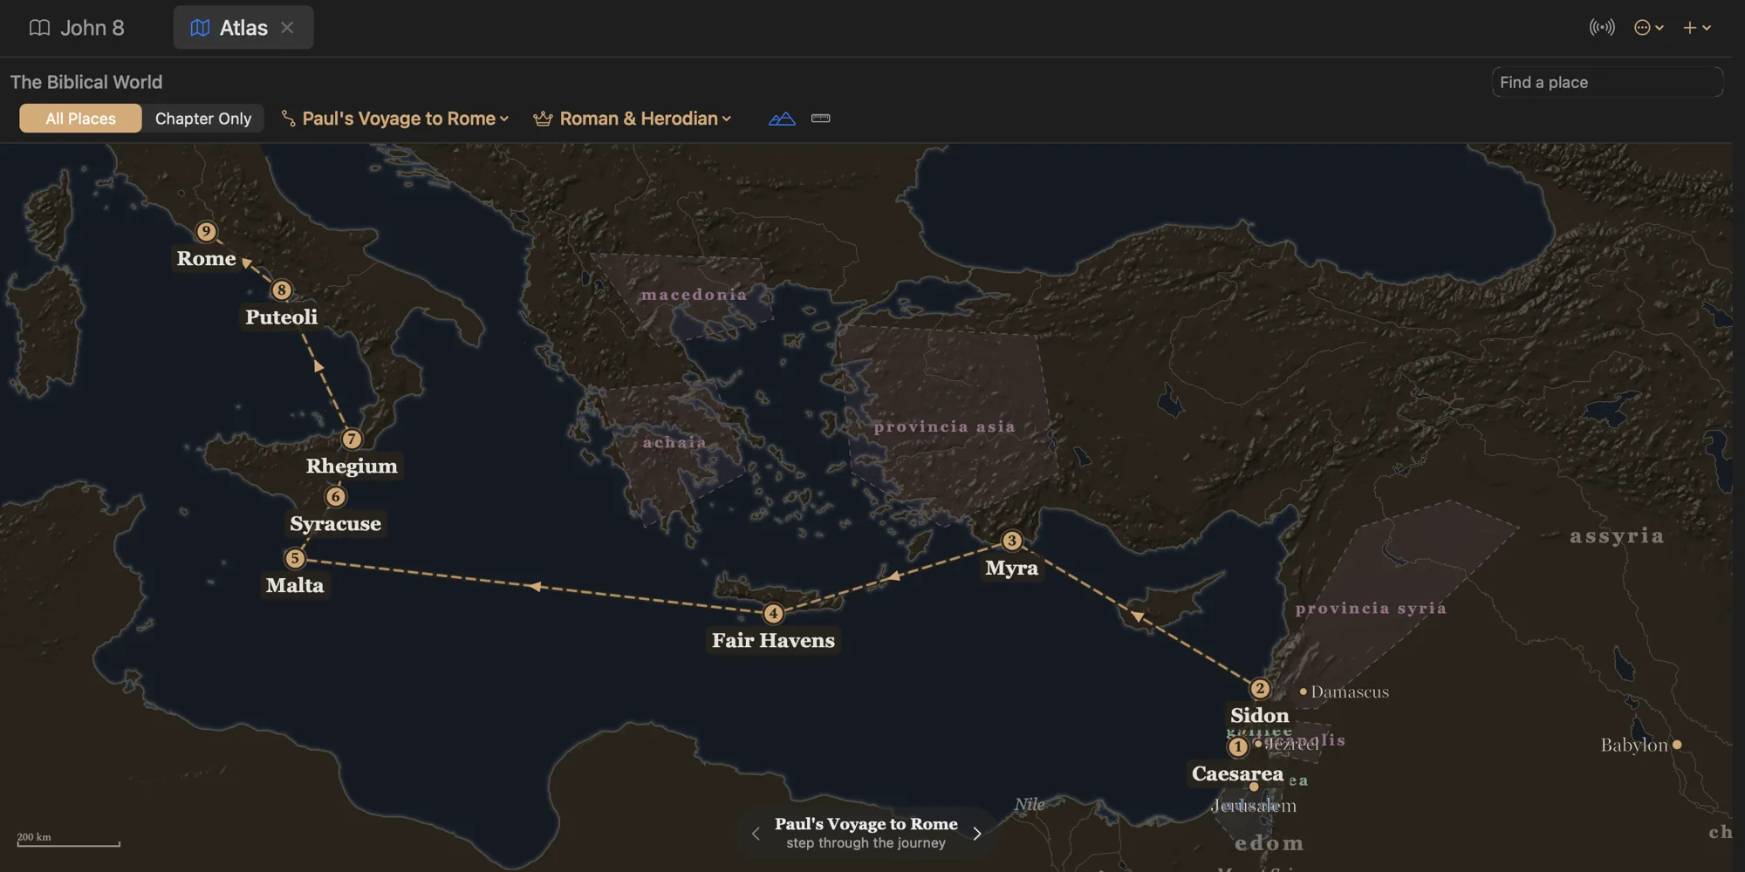
Task: Click the Rome map label
Action: point(207,258)
